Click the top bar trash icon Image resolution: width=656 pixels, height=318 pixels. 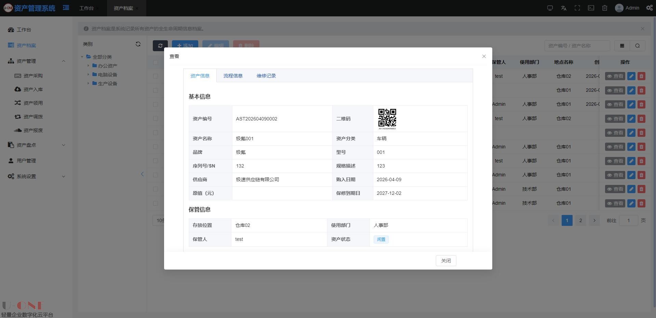click(x=605, y=8)
